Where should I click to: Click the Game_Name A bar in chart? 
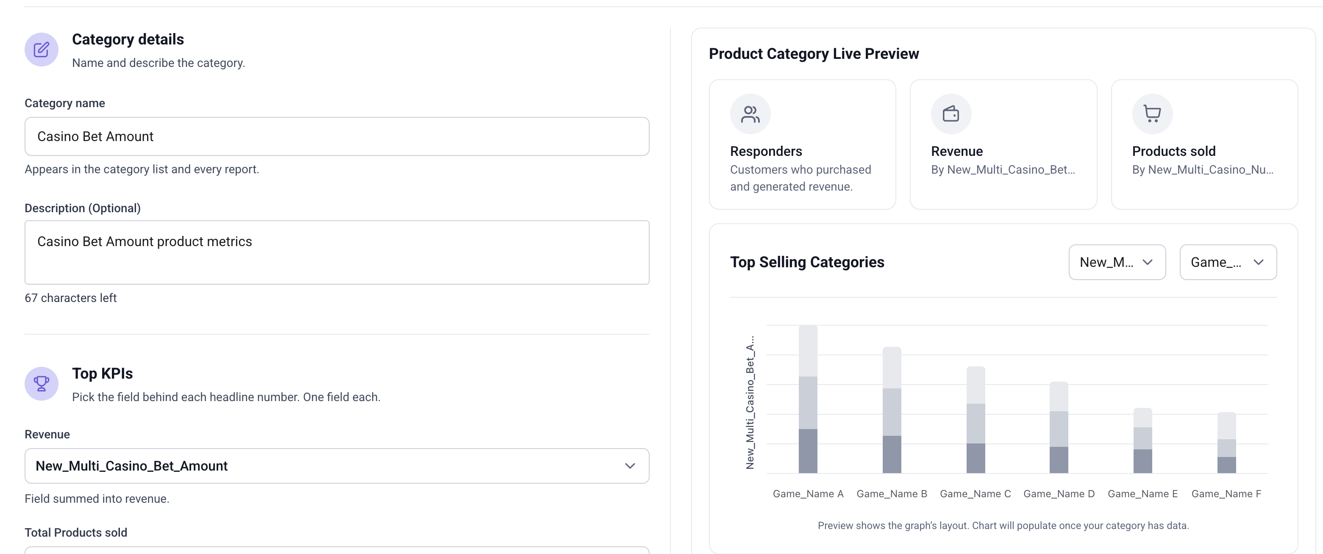point(808,399)
